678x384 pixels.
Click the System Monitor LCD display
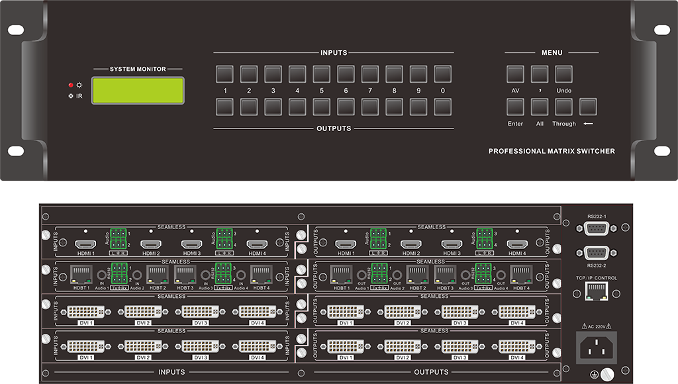[x=138, y=91]
